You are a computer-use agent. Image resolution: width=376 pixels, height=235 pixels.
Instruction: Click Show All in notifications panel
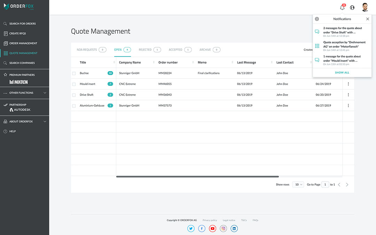pos(342,73)
